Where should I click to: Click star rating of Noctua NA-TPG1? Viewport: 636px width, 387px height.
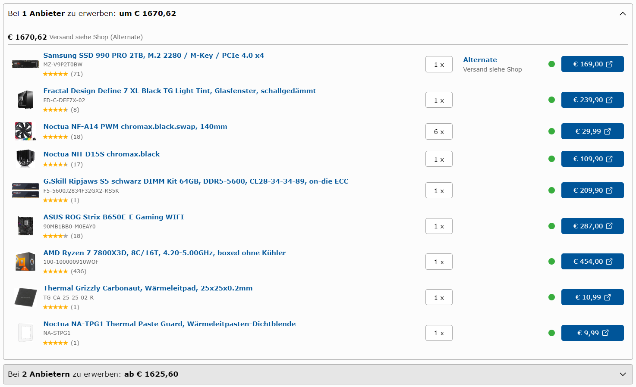click(x=61, y=343)
